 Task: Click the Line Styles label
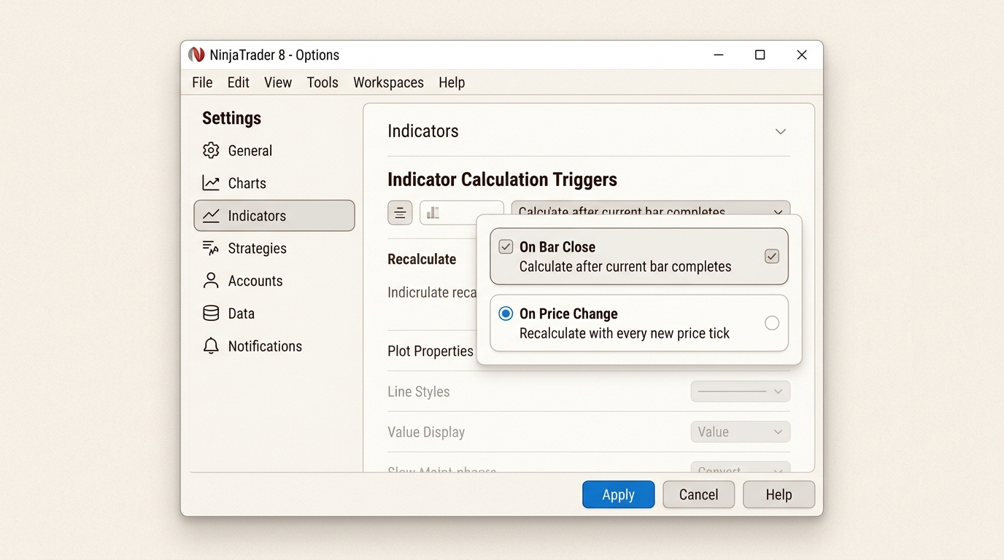(x=419, y=392)
